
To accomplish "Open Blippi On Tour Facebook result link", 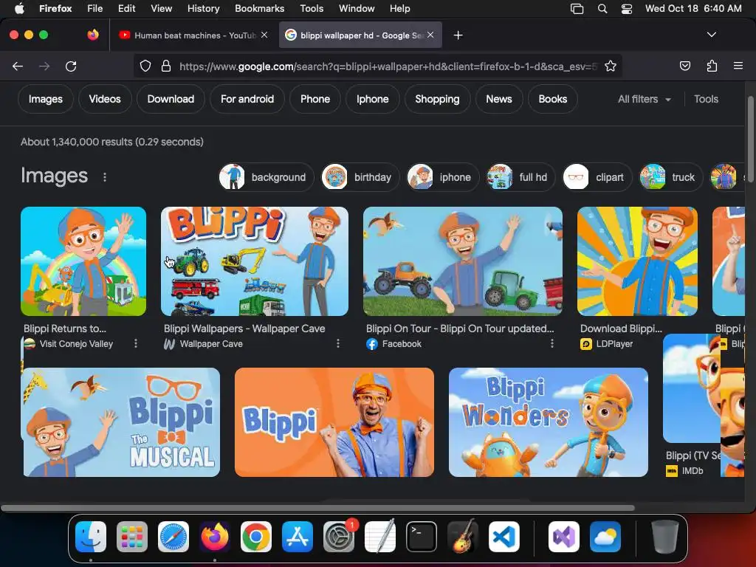I will pyautogui.click(x=460, y=329).
